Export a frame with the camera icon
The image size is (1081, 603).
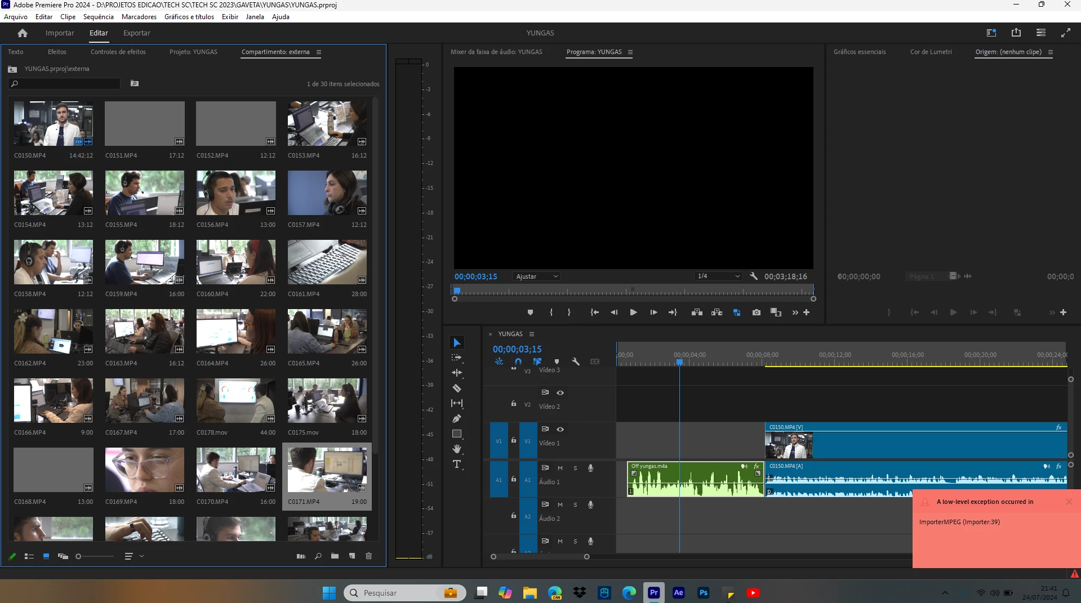click(x=757, y=312)
